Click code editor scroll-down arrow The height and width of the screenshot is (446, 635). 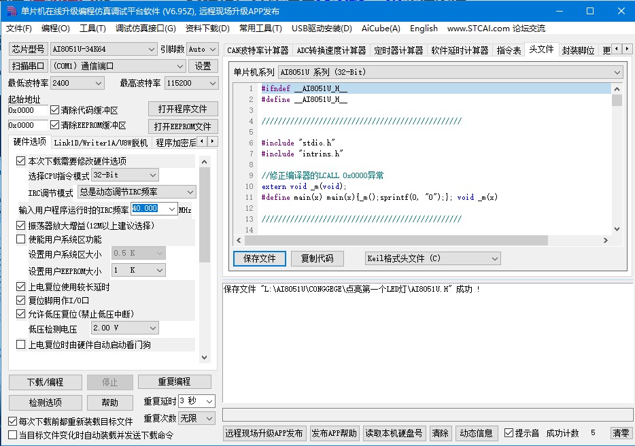tap(617, 229)
